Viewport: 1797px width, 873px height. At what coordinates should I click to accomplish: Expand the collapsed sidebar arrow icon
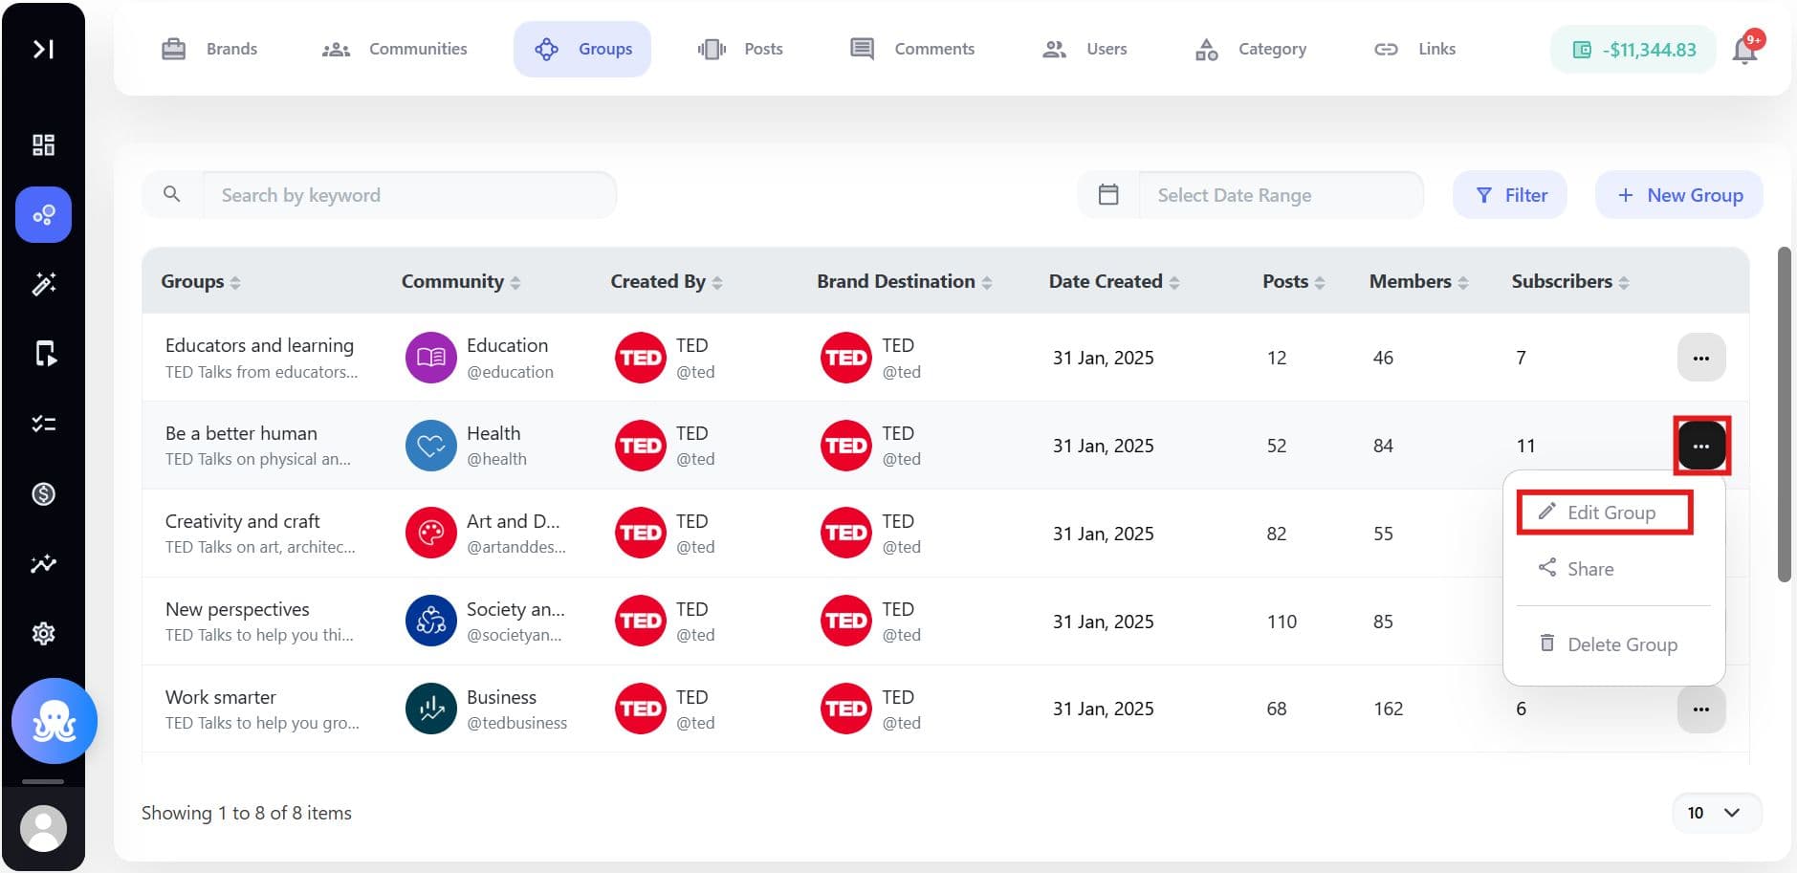[43, 49]
